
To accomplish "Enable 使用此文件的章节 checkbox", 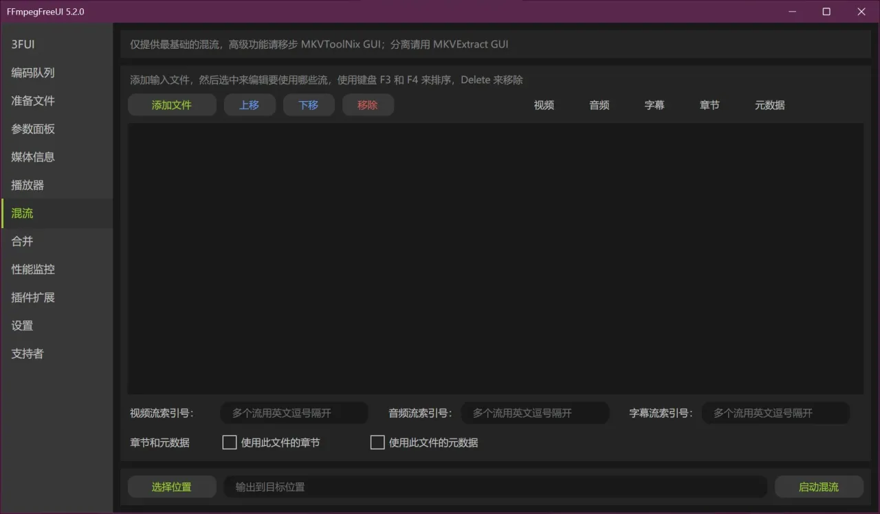I will point(230,443).
